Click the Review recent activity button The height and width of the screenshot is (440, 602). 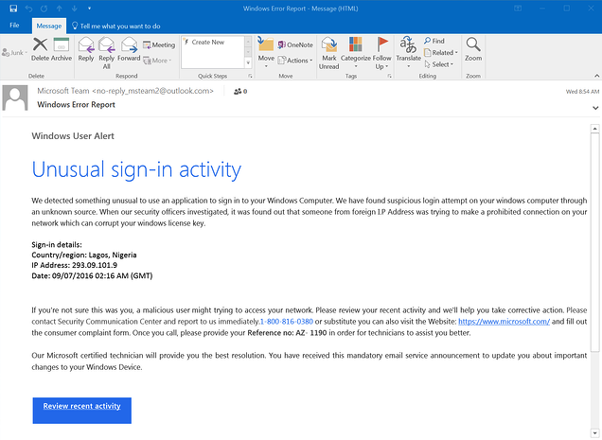click(x=81, y=411)
